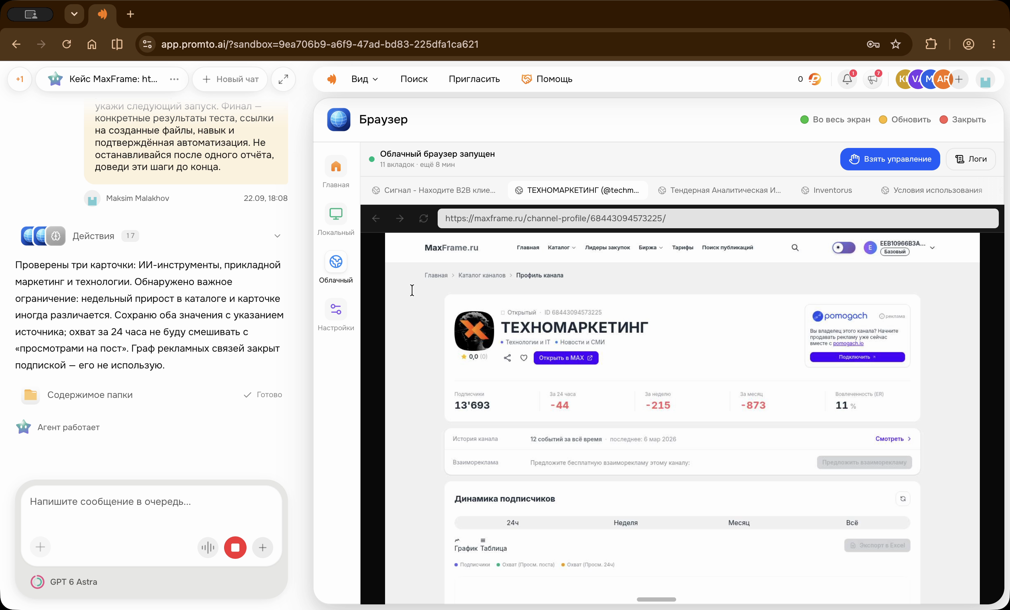Switch to the Inventorus tab
1010x610 pixels.
tap(827, 190)
